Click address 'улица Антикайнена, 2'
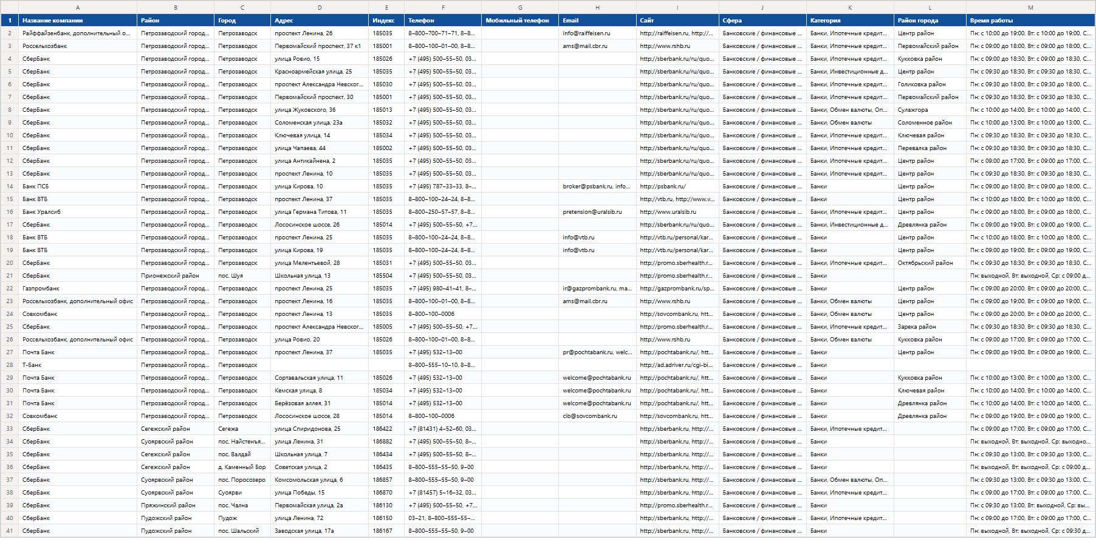 320,161
